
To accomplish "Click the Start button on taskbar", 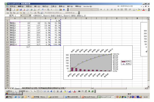I will (x=8, y=97).
